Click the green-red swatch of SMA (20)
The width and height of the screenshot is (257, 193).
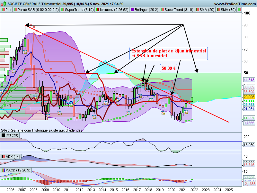click(x=197, y=10)
